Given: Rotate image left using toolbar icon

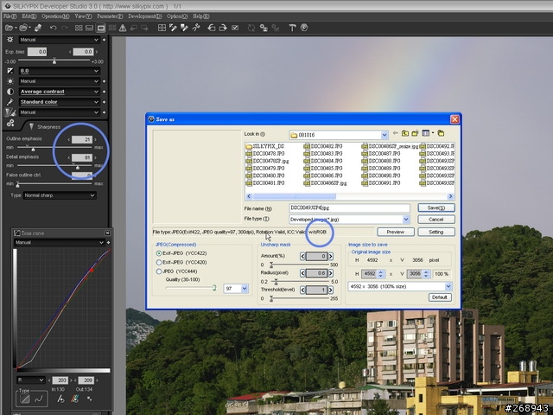Looking at the screenshot, I should 211,28.
